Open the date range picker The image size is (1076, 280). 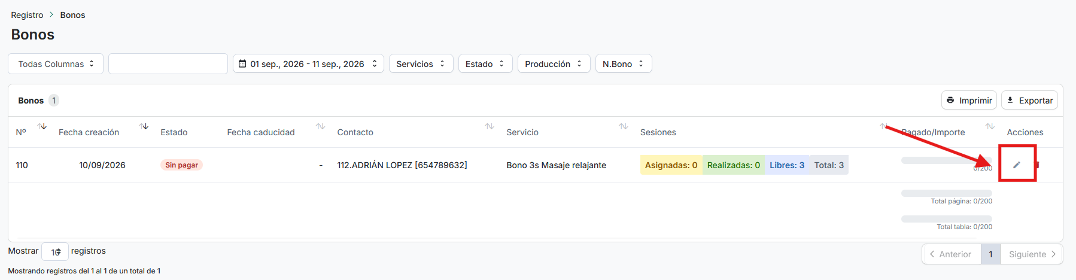coord(308,63)
